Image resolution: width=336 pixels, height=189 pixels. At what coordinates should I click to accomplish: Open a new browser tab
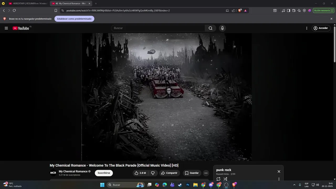coord(96,3)
